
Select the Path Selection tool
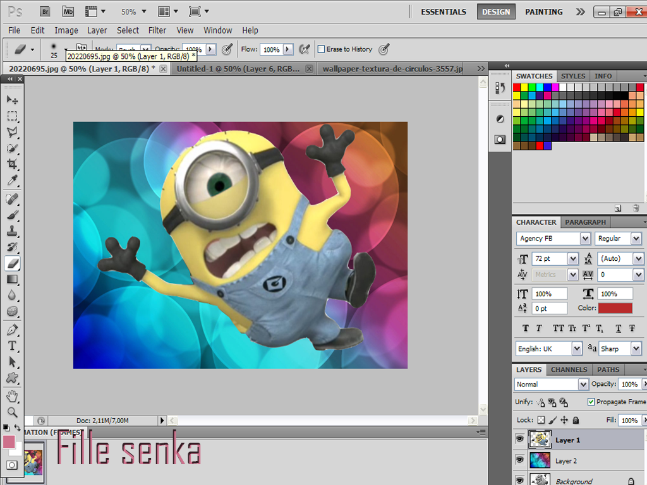[12, 362]
